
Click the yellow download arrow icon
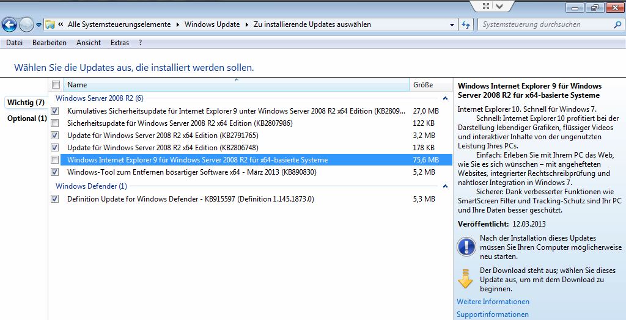point(466,278)
